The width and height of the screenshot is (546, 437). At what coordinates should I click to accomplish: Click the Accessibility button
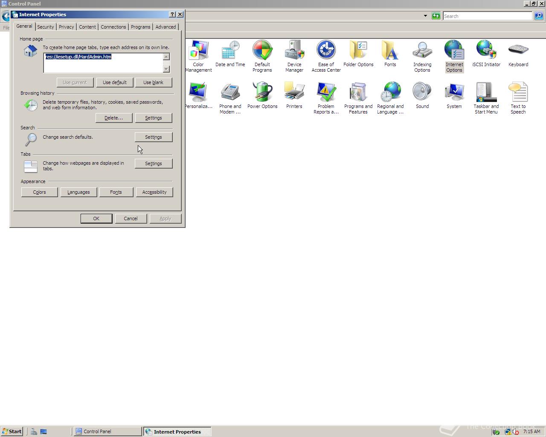pos(154,192)
